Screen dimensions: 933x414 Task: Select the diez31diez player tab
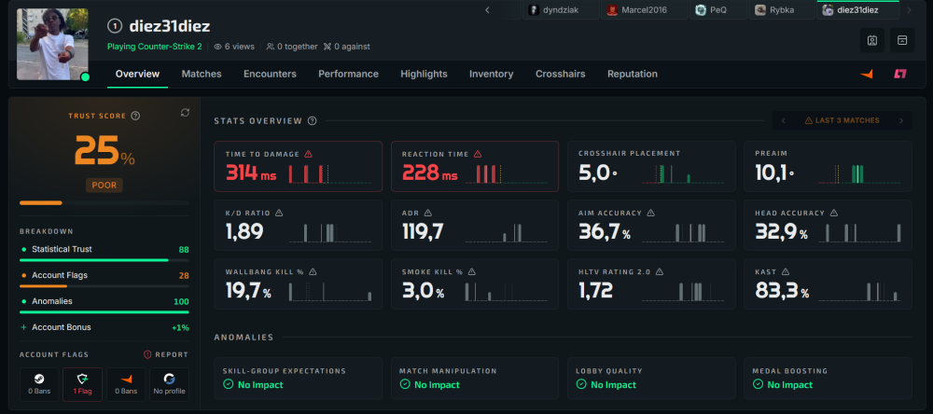tap(857, 10)
